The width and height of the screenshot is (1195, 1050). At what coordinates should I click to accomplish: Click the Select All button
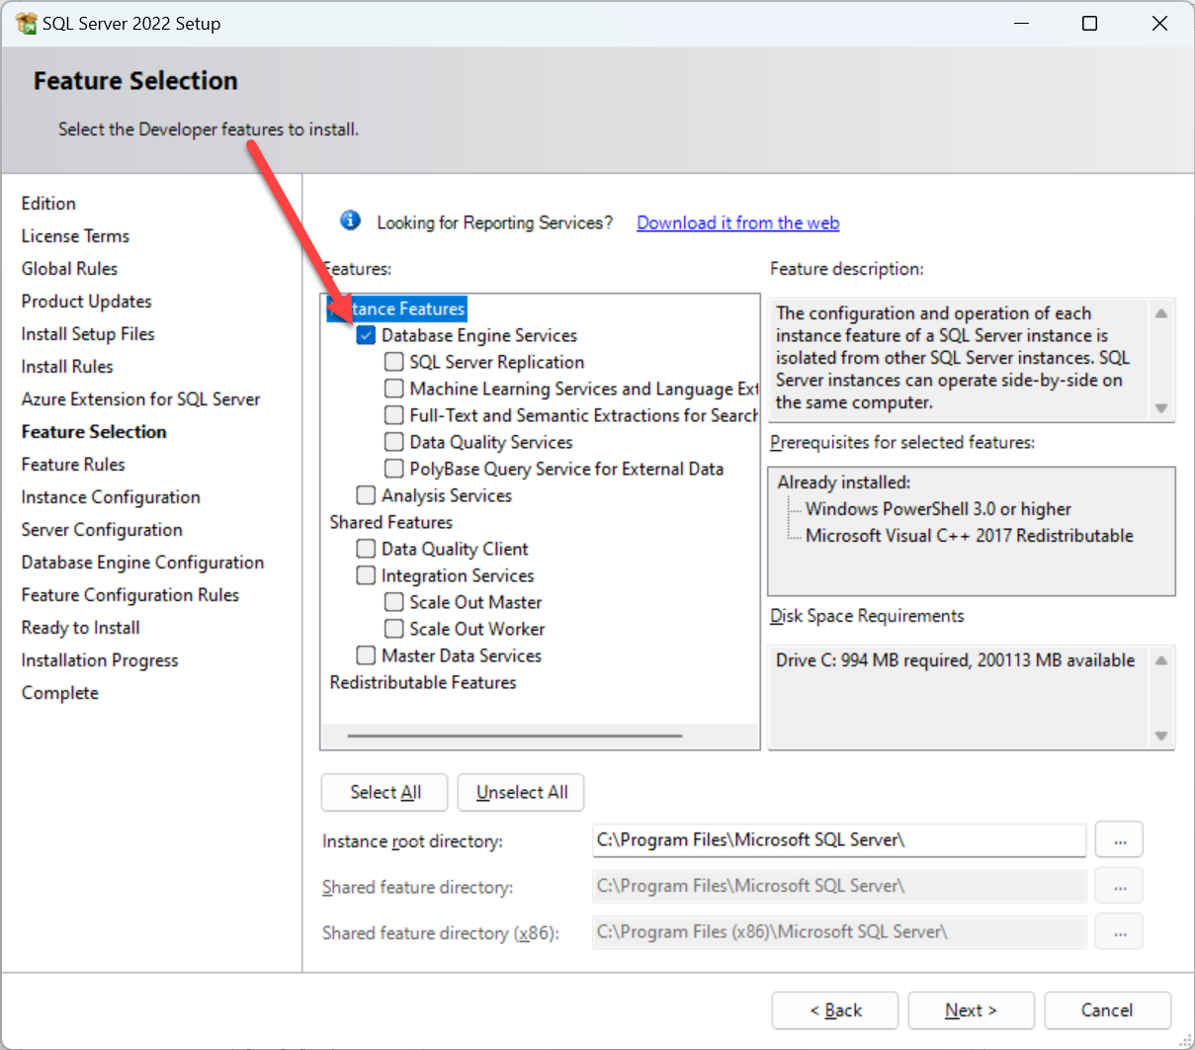click(x=384, y=792)
